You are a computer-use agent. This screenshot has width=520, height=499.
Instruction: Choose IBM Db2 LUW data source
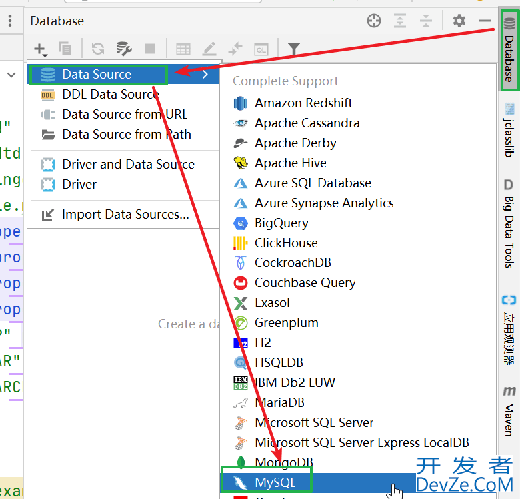[x=358, y=382]
